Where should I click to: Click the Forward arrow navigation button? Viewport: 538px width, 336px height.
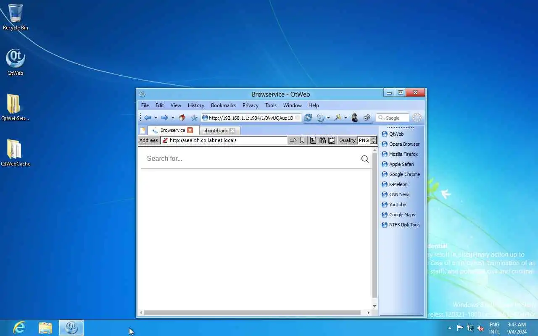[x=165, y=118]
